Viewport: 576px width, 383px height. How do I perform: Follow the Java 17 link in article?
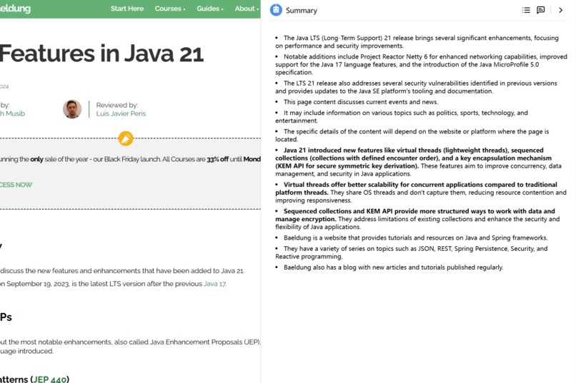point(215,284)
